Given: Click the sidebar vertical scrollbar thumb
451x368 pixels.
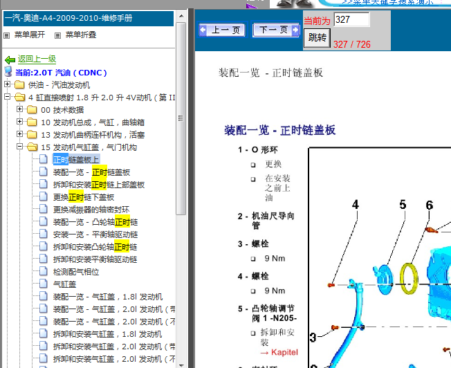Looking at the screenshot, I should (181, 118).
